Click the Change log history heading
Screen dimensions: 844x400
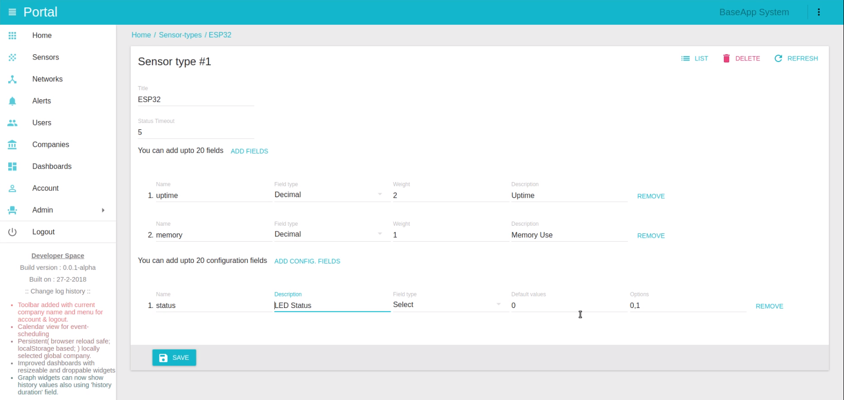tap(58, 291)
